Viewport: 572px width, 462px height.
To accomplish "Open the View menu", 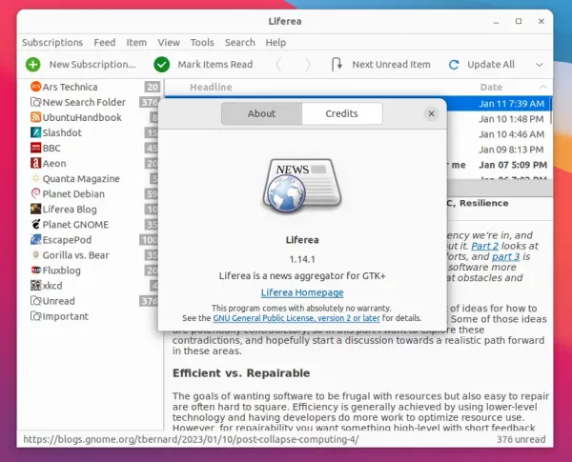I will coord(169,43).
